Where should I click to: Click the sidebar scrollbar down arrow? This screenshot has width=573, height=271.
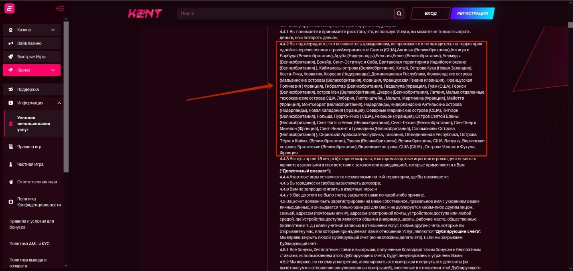(x=67, y=265)
